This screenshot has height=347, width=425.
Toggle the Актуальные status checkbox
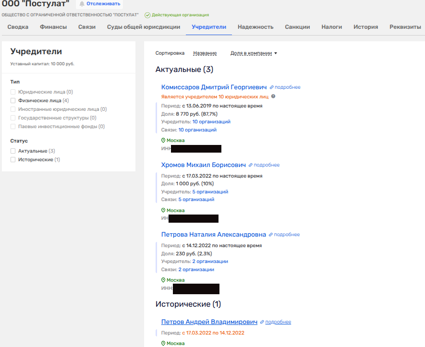tap(13, 151)
